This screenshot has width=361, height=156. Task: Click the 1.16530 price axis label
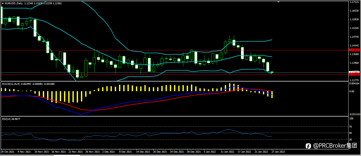(x=354, y=11)
